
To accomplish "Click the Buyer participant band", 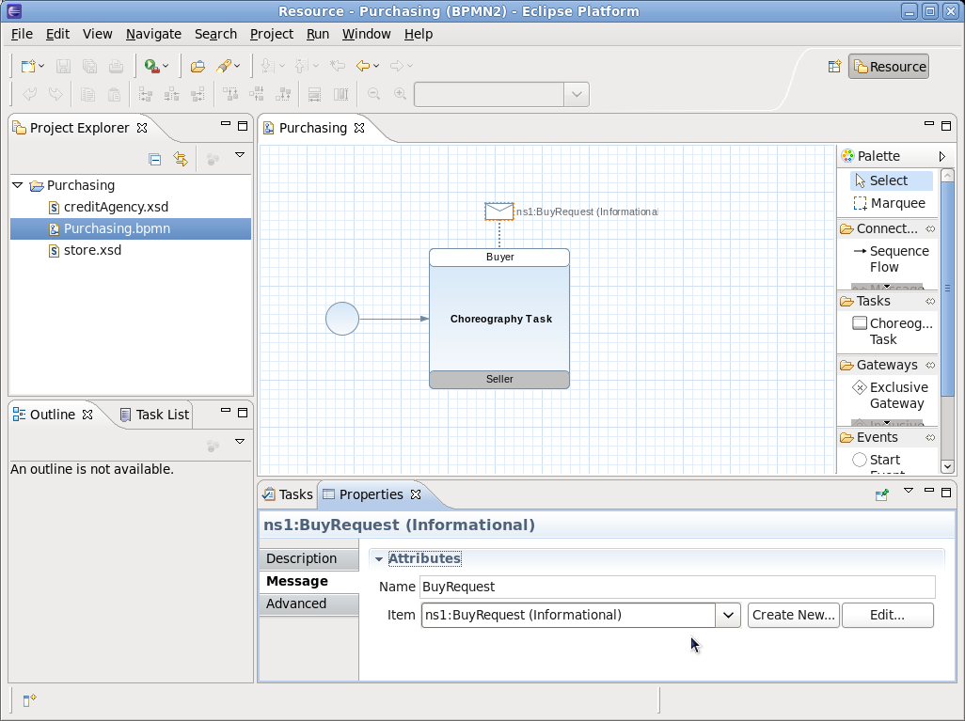I will click(x=499, y=258).
